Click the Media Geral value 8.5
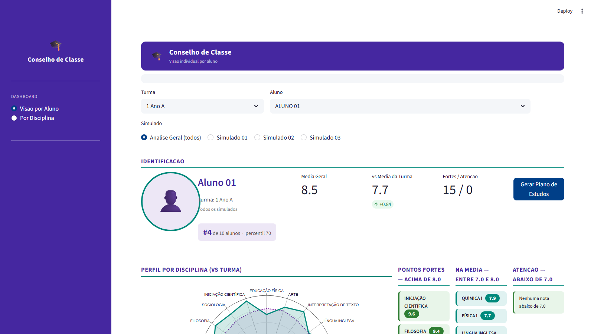 point(309,190)
